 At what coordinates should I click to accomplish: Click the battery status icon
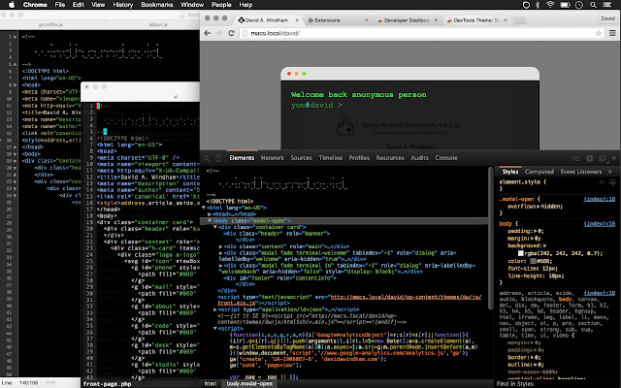(x=565, y=5)
